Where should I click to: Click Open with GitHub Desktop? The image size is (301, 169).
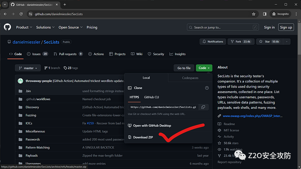pos(150,126)
